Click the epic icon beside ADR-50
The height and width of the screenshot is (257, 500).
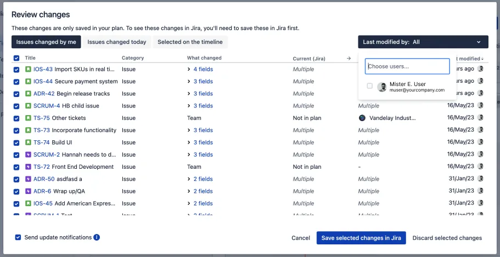click(28, 179)
